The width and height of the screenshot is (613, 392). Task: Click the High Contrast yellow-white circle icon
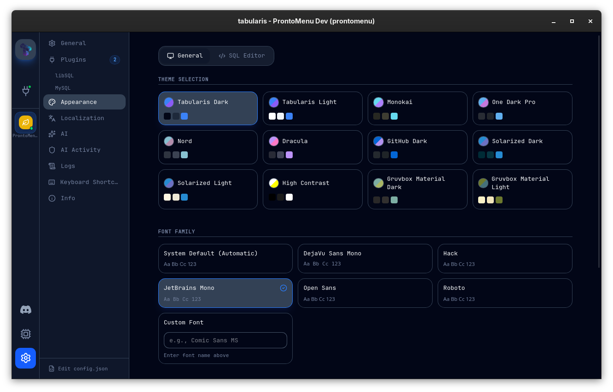tap(274, 183)
